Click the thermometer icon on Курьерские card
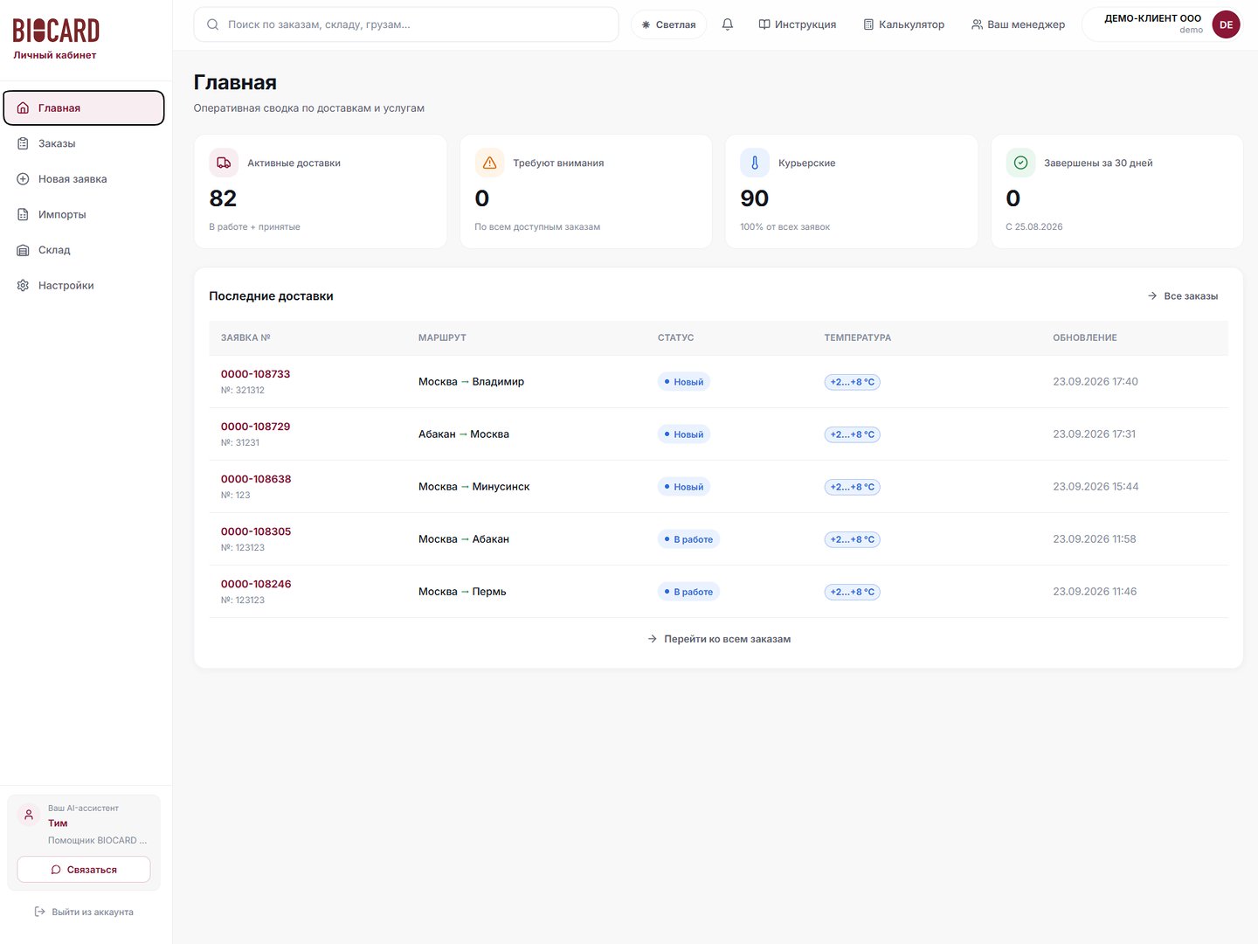The height and width of the screenshot is (944, 1258). [x=755, y=163]
